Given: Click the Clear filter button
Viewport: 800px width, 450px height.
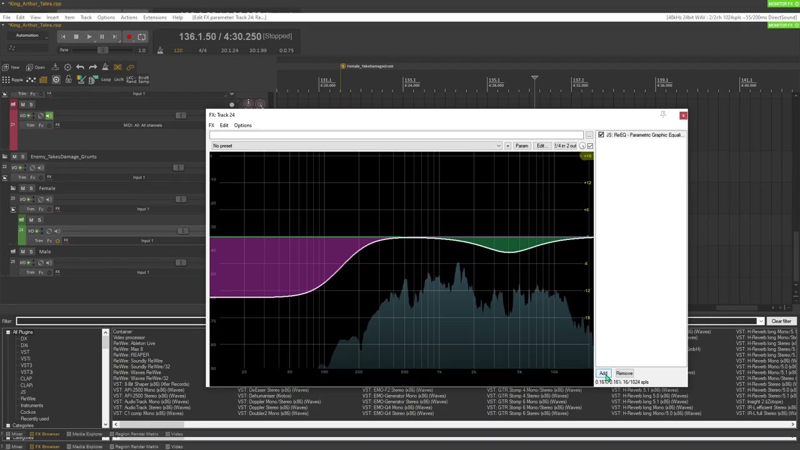Looking at the screenshot, I should coord(781,321).
